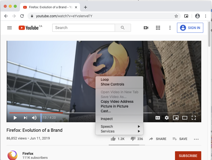Screen dimensions: 212x160
Task: Click the search magnifier button
Action: tap(123, 28)
